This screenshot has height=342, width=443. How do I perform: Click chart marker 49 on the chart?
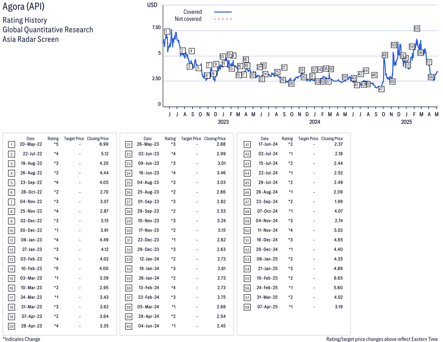[392, 82]
